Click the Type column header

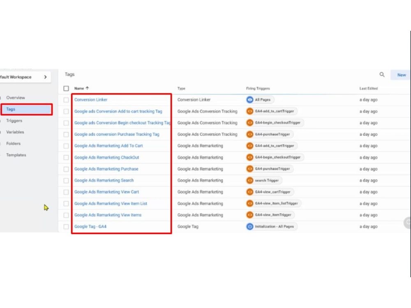181,89
